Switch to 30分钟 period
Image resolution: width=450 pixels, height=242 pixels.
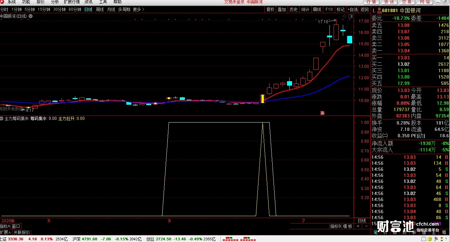tap(59, 9)
